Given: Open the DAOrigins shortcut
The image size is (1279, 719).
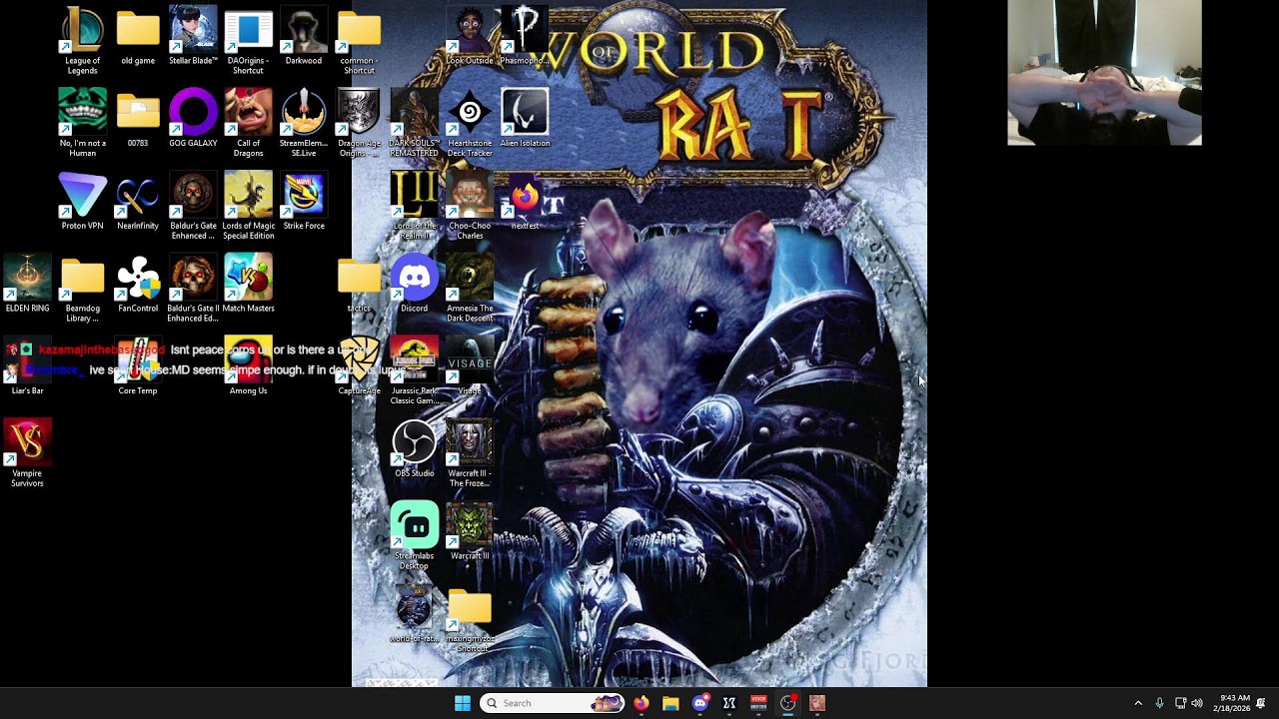Looking at the screenshot, I should click(248, 41).
